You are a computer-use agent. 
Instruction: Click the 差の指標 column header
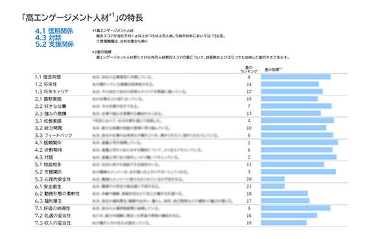coord(273,69)
